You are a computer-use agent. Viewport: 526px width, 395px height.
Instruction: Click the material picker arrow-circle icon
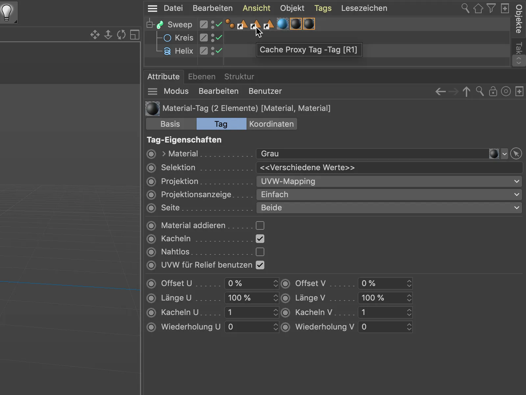click(516, 154)
